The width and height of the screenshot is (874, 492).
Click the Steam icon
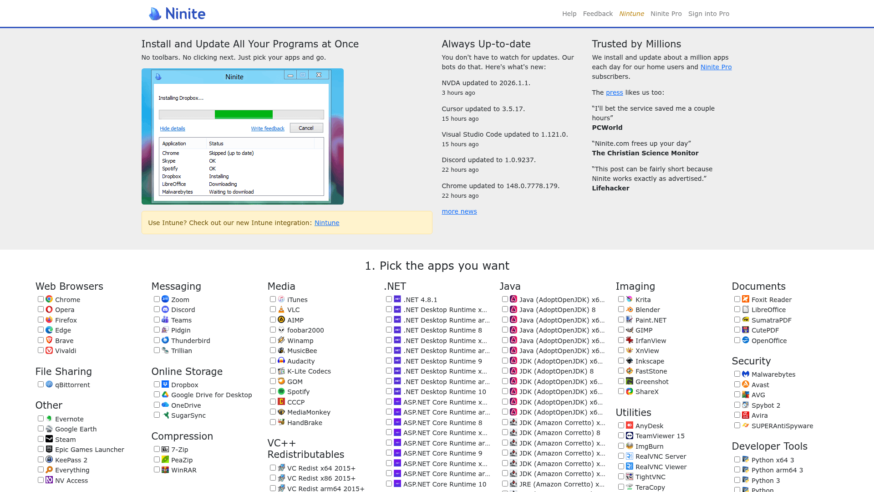pos(49,439)
